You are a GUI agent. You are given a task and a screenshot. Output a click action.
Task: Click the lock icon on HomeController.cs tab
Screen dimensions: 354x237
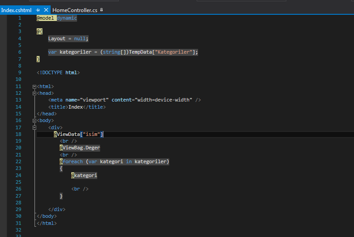click(102, 10)
